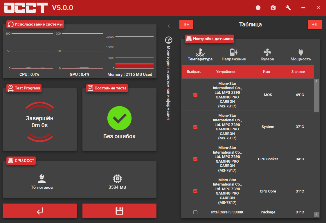Take a screenshot with the camera icon
The image size is (326, 223).
point(273,8)
